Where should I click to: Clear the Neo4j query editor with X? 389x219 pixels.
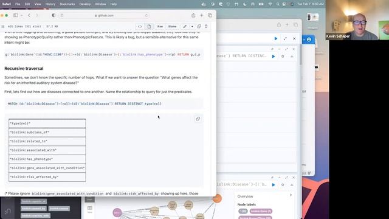click(x=294, y=38)
